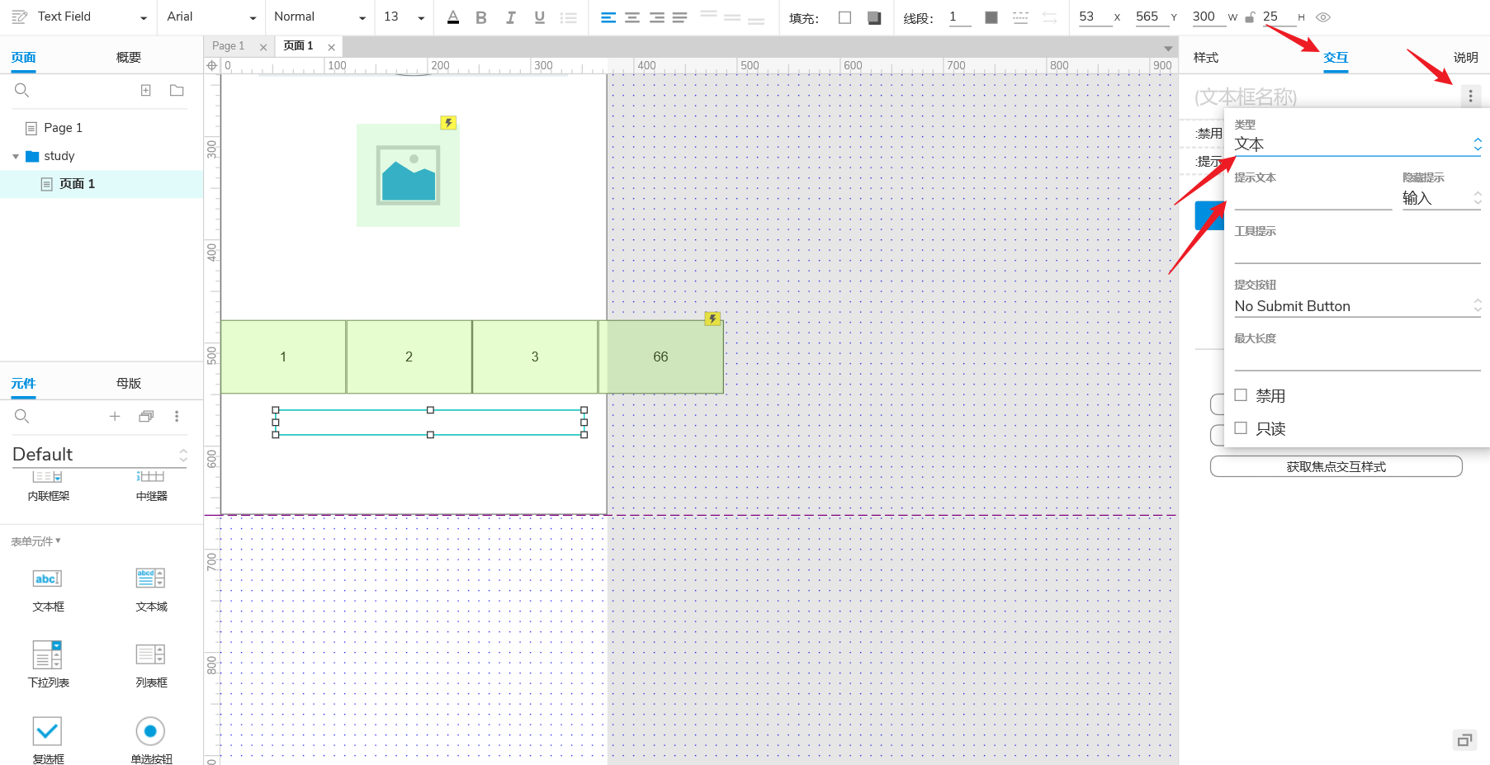The height and width of the screenshot is (765, 1490).
Task: Enable the 只读 read-only checkbox
Action: (x=1241, y=428)
